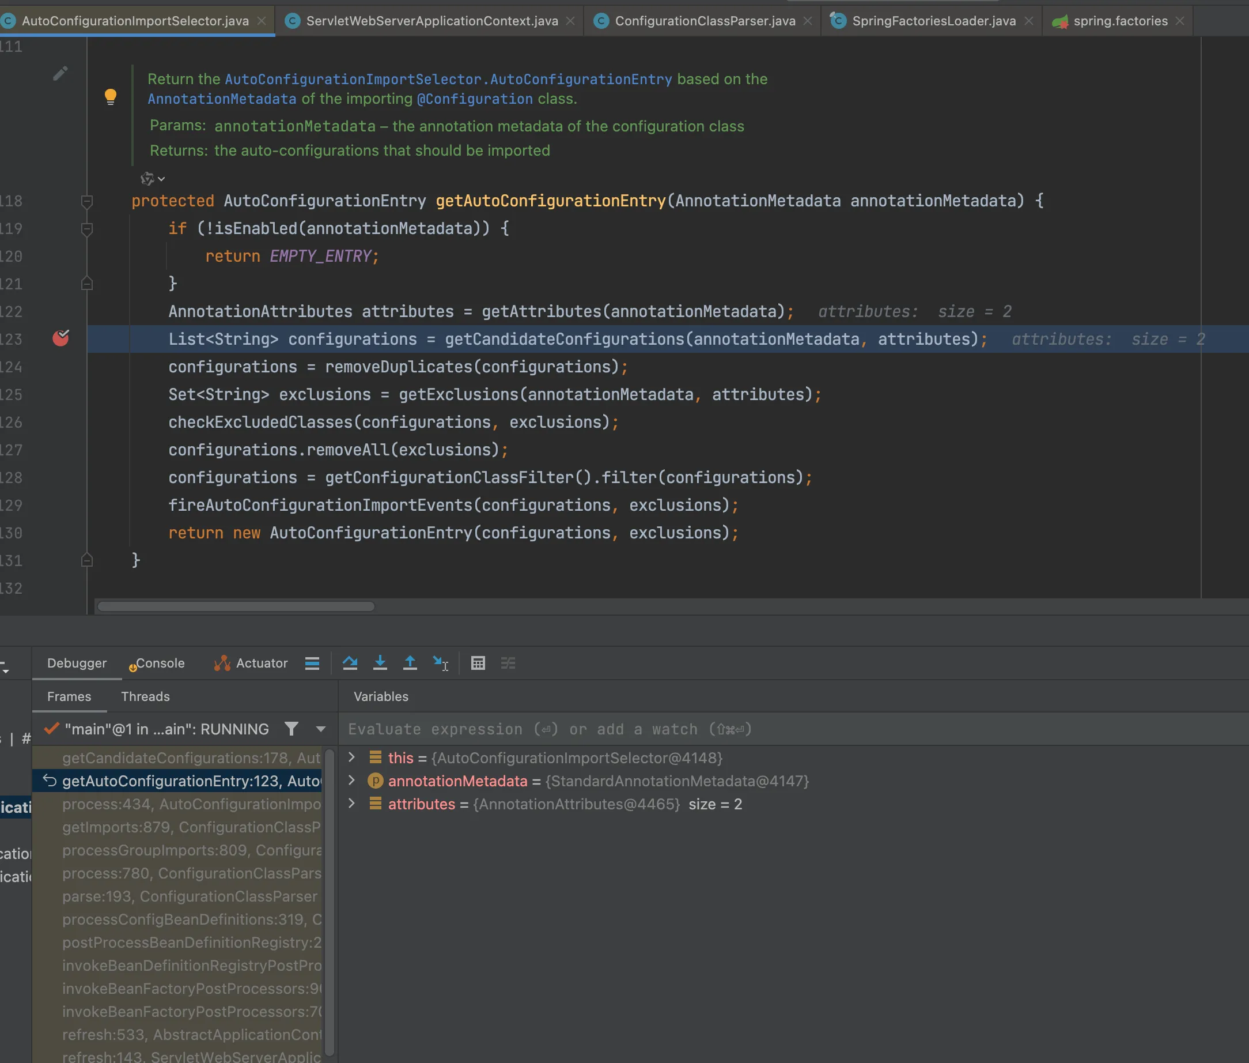Open the rendered doc comment settings dropdown

coord(152,178)
